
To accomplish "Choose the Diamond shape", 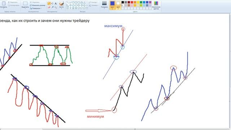I will (70, 5).
